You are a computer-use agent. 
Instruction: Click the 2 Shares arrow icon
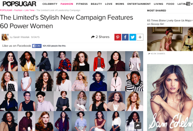coord(93,37)
